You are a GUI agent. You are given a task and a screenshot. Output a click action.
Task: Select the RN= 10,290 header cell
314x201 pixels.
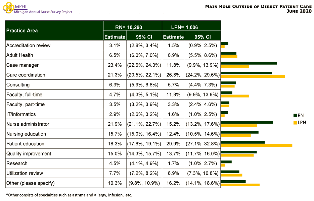click(x=132, y=27)
